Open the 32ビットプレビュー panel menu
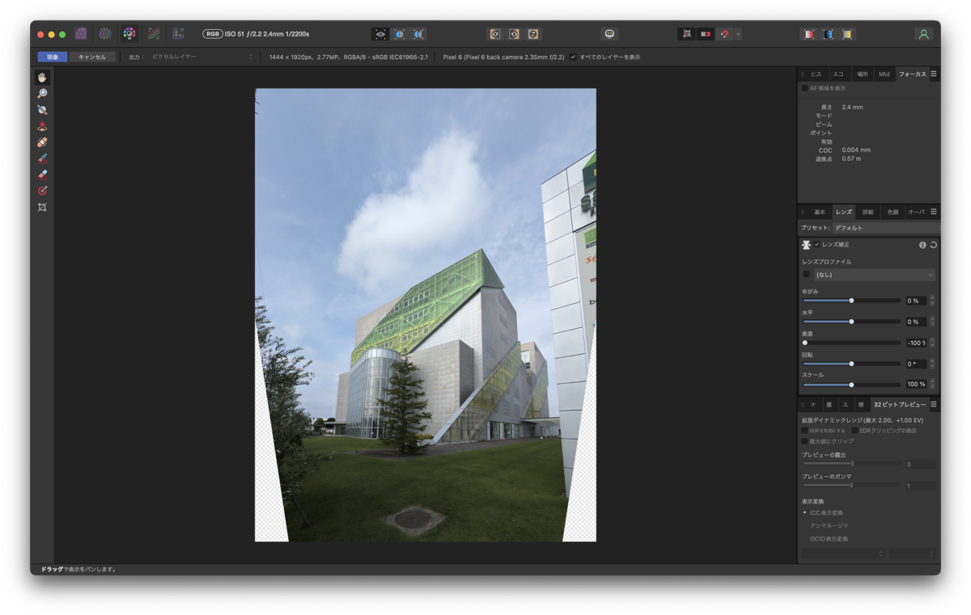 (x=934, y=404)
